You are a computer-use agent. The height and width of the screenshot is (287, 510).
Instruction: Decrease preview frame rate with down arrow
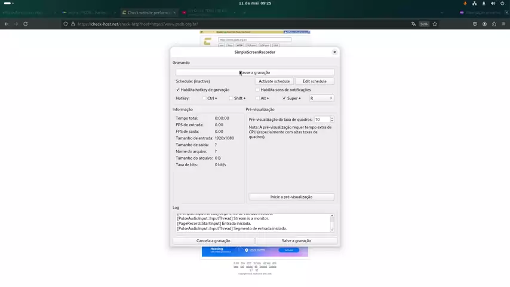[332, 121]
